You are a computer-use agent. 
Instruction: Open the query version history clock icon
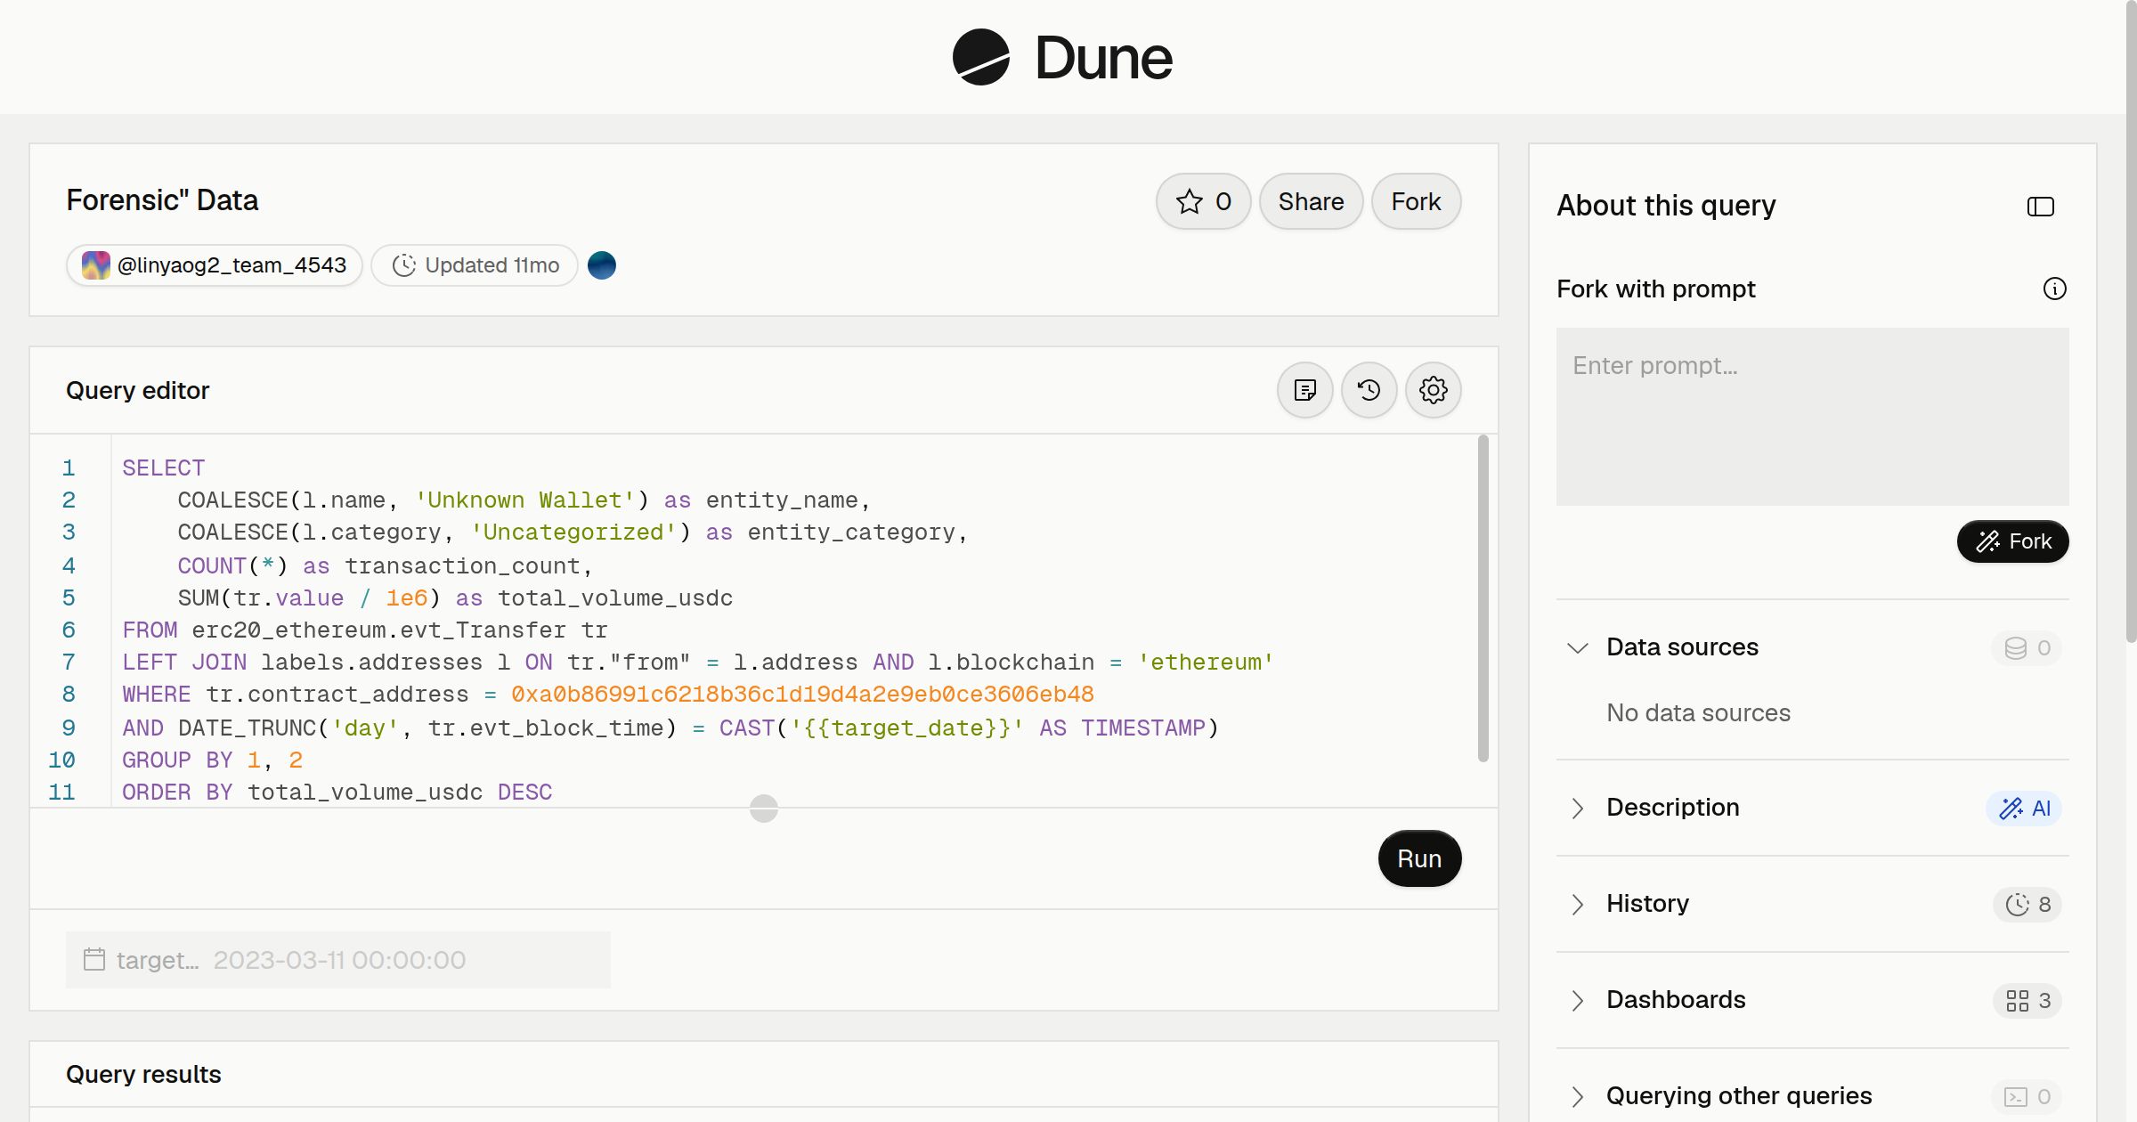(1369, 390)
